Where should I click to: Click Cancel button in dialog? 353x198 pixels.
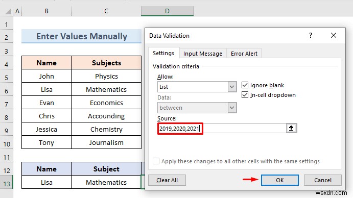(x=323, y=180)
